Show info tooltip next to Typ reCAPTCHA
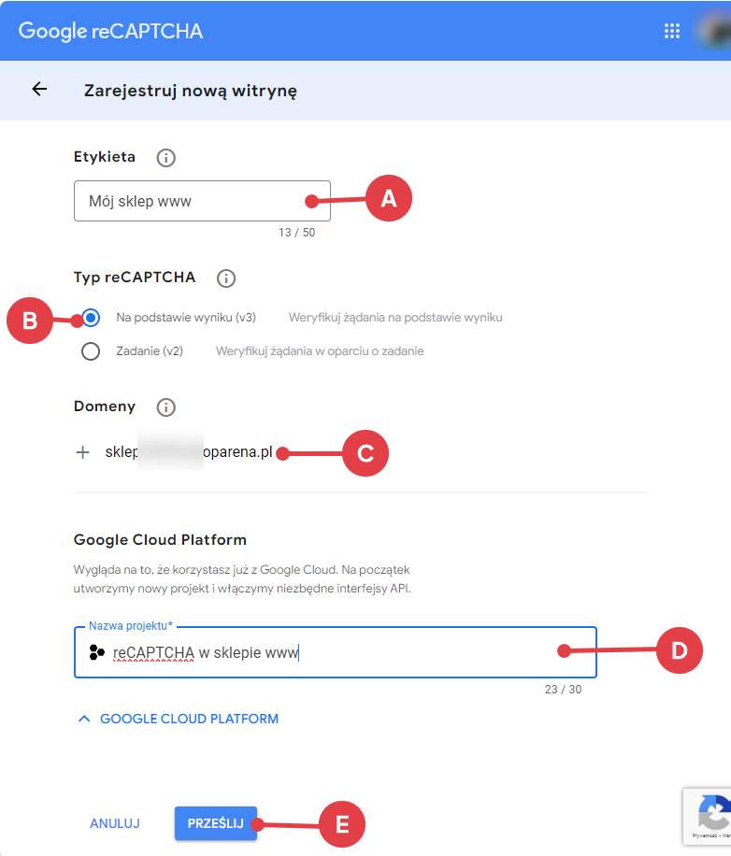Screen dimensions: 731x856 [226, 278]
